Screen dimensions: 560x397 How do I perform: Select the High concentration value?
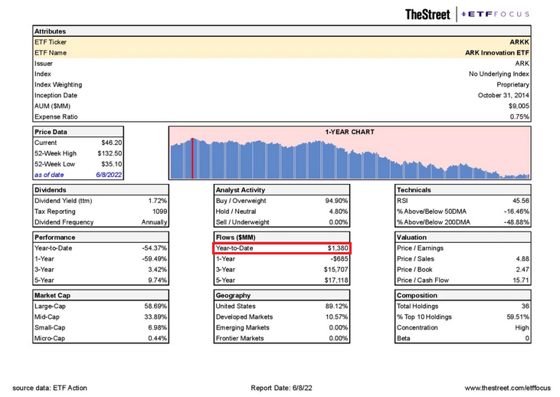click(x=522, y=328)
